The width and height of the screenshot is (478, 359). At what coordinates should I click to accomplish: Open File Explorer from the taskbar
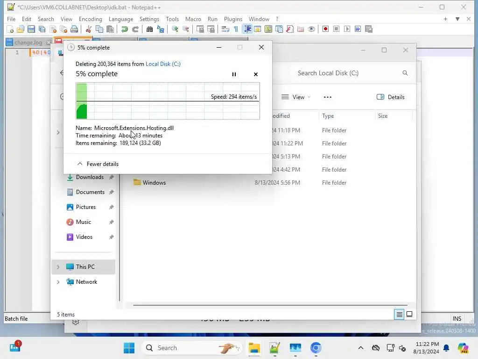[x=254, y=348]
